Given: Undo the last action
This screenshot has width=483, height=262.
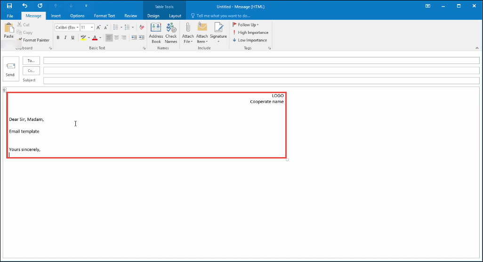Looking at the screenshot, I should point(24,6).
